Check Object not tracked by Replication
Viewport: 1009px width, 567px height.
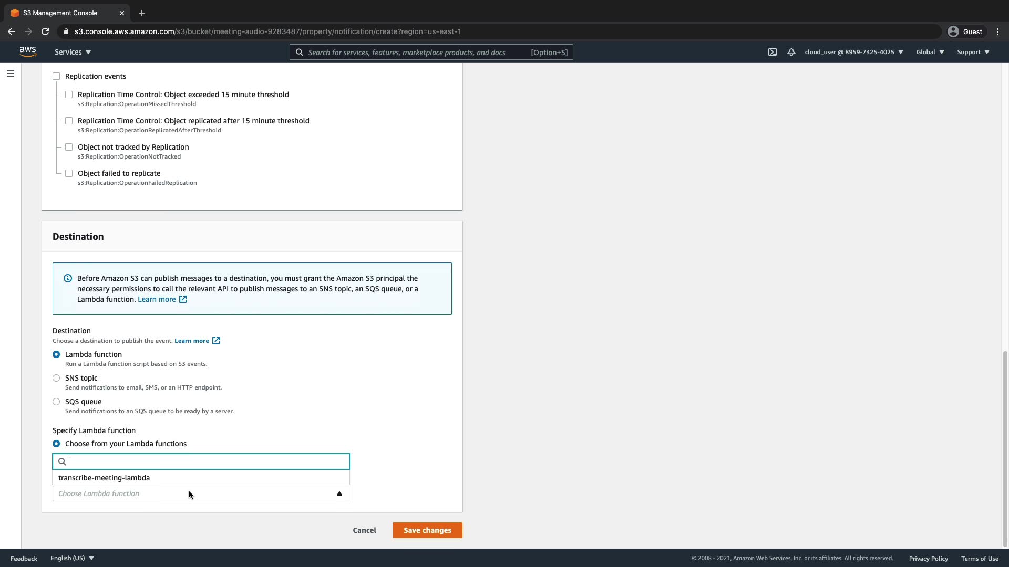click(69, 147)
